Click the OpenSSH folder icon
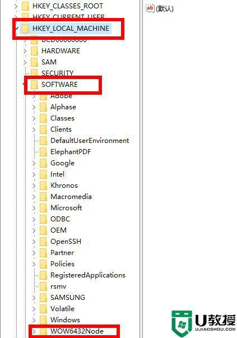Image resolution: width=237 pixels, height=338 pixels. pos(43,242)
